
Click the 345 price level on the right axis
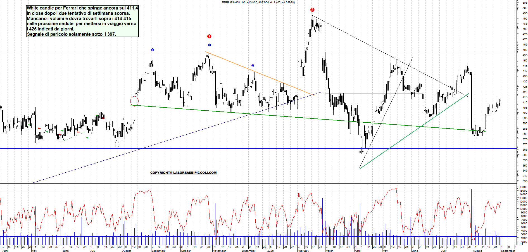pos(525,171)
